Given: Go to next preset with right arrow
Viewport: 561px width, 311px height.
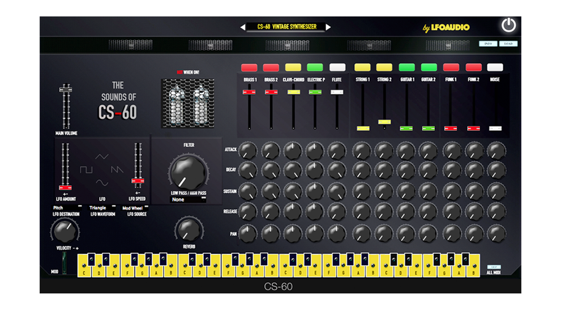Looking at the screenshot, I should pyautogui.click(x=328, y=27).
